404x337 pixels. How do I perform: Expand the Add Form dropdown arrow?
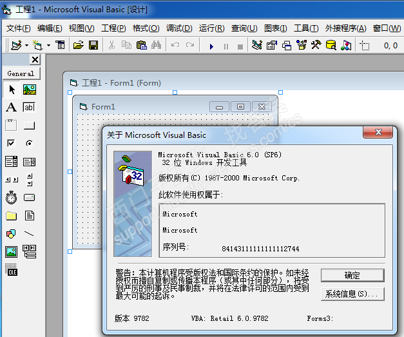pyautogui.click(x=48, y=45)
